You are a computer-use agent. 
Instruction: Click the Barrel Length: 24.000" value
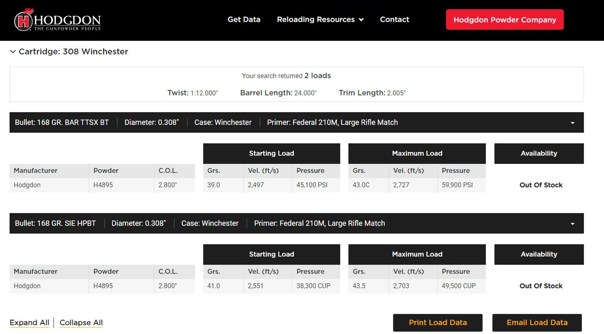point(279,93)
